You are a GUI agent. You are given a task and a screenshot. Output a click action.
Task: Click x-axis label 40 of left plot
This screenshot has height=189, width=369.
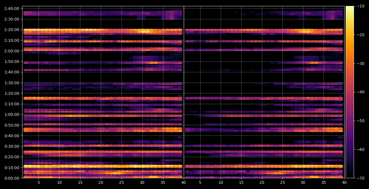(x=184, y=183)
